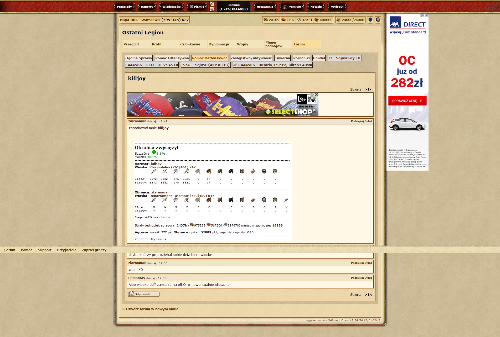Click SPRAWDŹ CENĘ button in AXA ad
The image size is (500, 337).
click(407, 101)
